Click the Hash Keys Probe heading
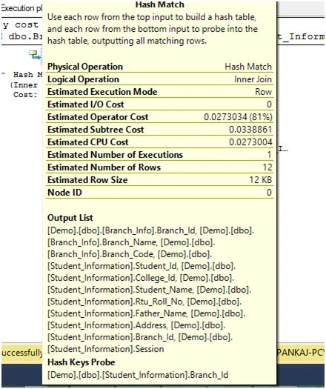This screenshot has width=326, height=389. coord(81,362)
